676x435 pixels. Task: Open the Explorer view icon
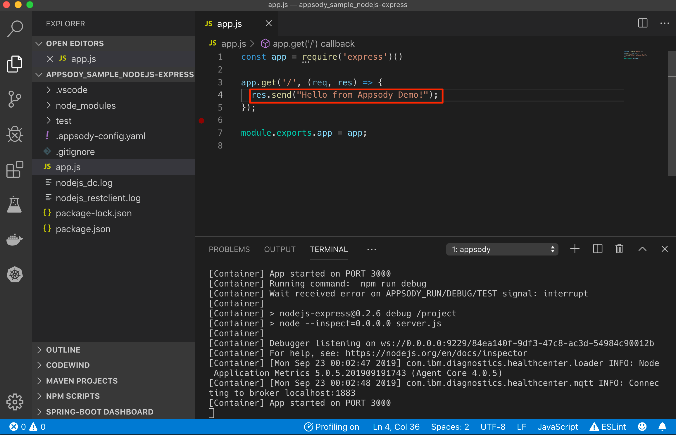coord(15,64)
